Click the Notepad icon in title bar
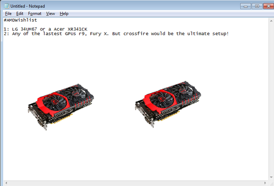Viewport: 274px width, 186px height. 6,6
